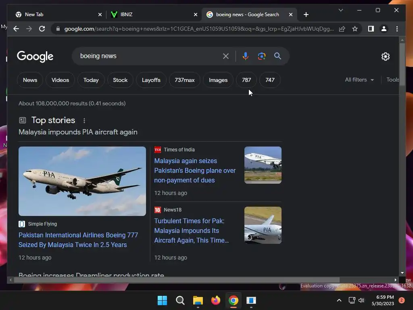Open Chrome side panel
This screenshot has width=413, height=310.
[x=371, y=29]
